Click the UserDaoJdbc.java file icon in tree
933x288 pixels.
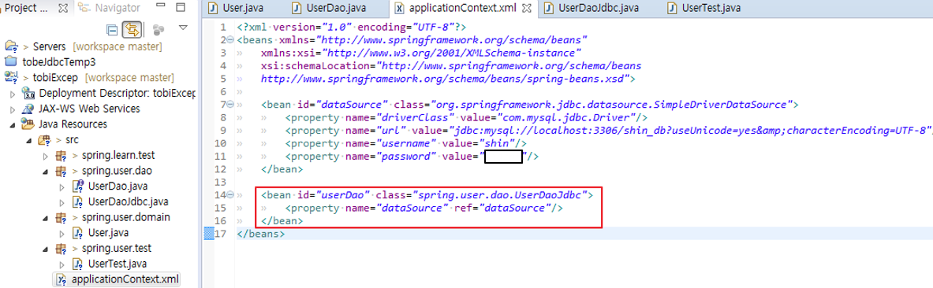78,202
